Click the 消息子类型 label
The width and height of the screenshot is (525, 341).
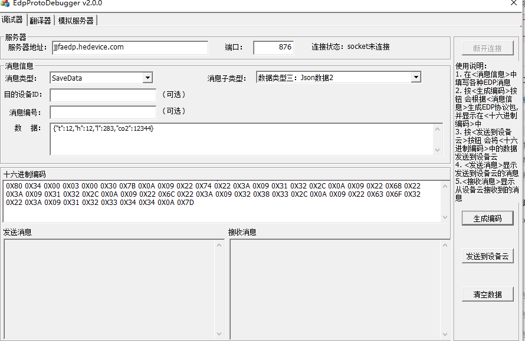tap(227, 78)
